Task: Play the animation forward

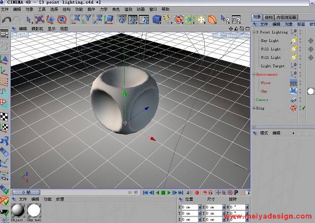Action: tap(169, 193)
